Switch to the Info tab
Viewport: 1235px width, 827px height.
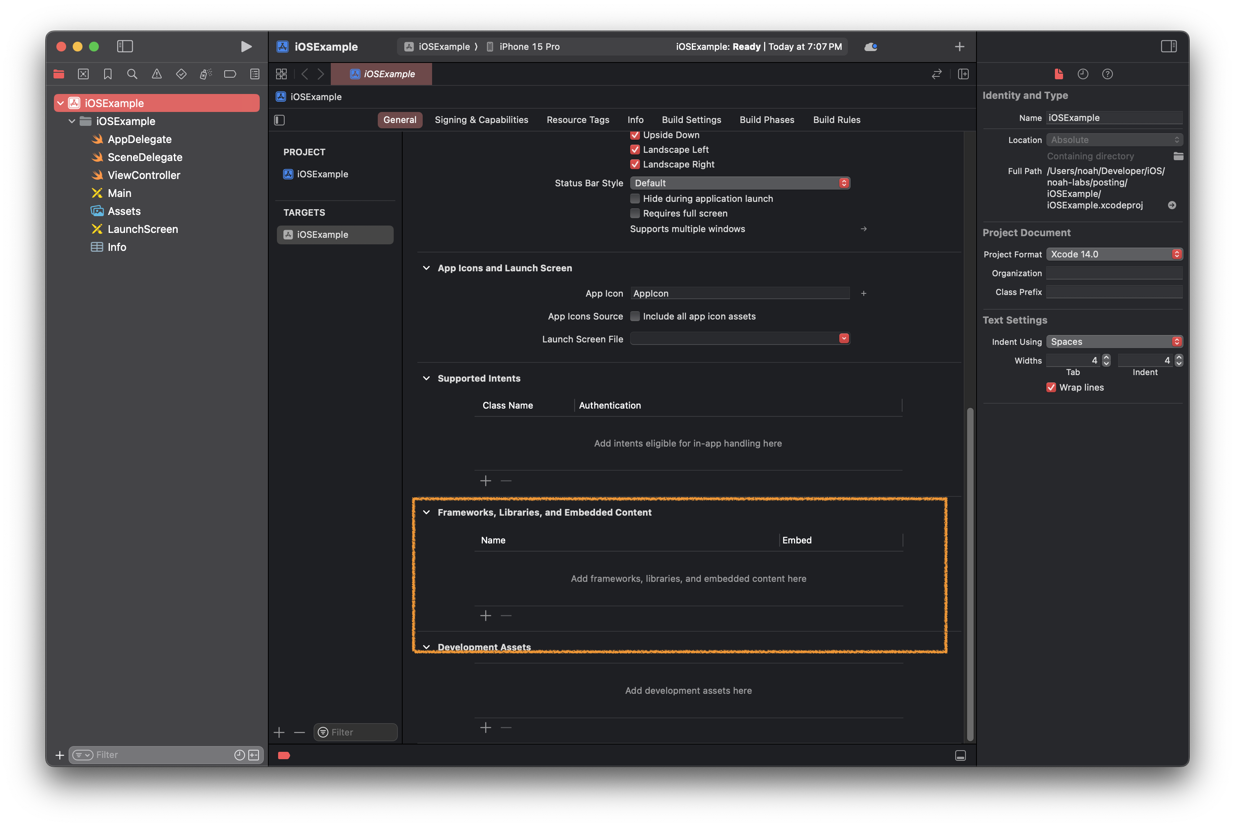[635, 120]
